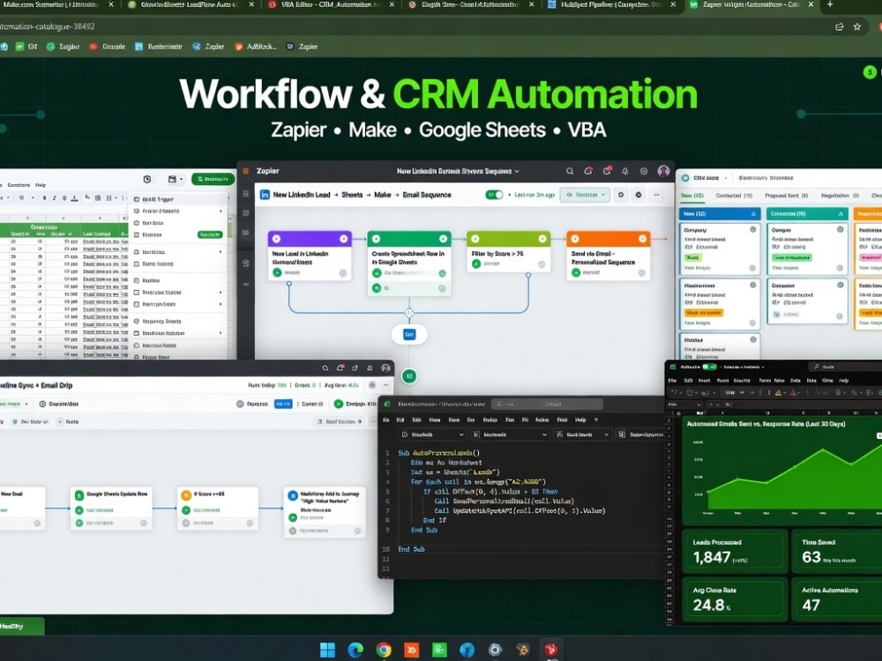Toggle the green enabled pill in Sheets dropdown menu
This screenshot has width=882, height=661.
pyautogui.click(x=209, y=234)
